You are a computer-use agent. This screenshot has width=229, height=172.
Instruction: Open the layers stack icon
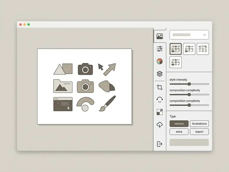pos(160,74)
